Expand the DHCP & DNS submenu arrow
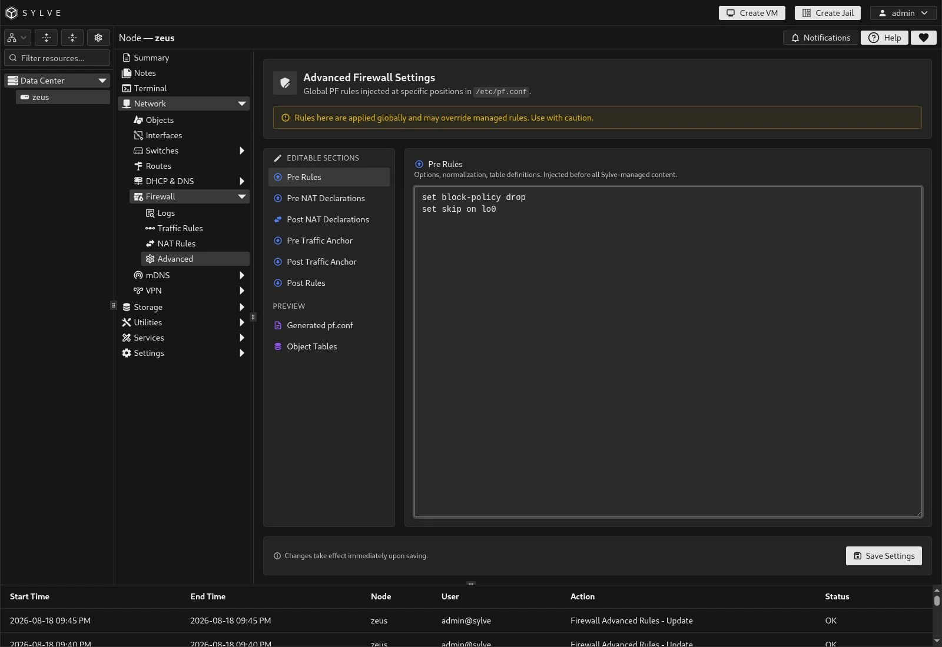 tap(242, 181)
